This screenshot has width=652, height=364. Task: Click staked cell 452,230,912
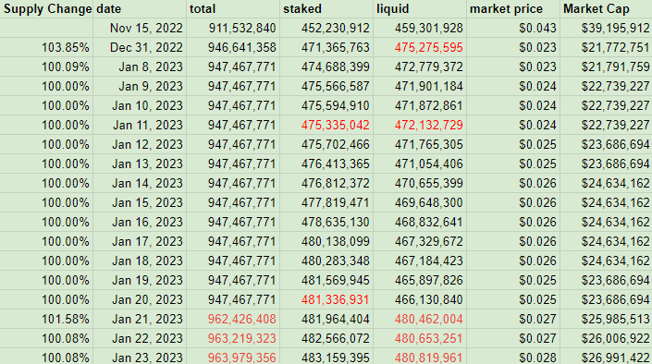(x=326, y=28)
